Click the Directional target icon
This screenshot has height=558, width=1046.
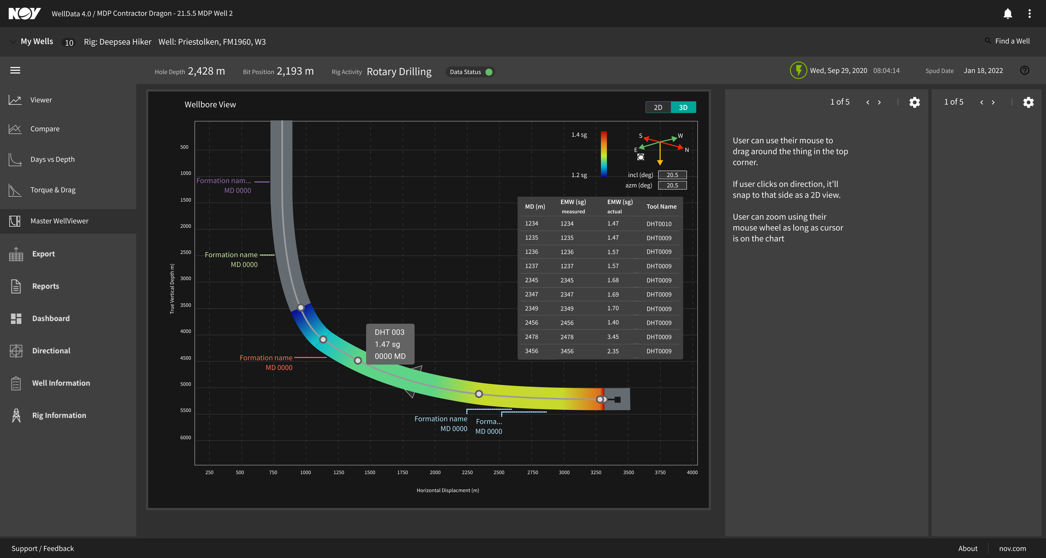tap(16, 351)
